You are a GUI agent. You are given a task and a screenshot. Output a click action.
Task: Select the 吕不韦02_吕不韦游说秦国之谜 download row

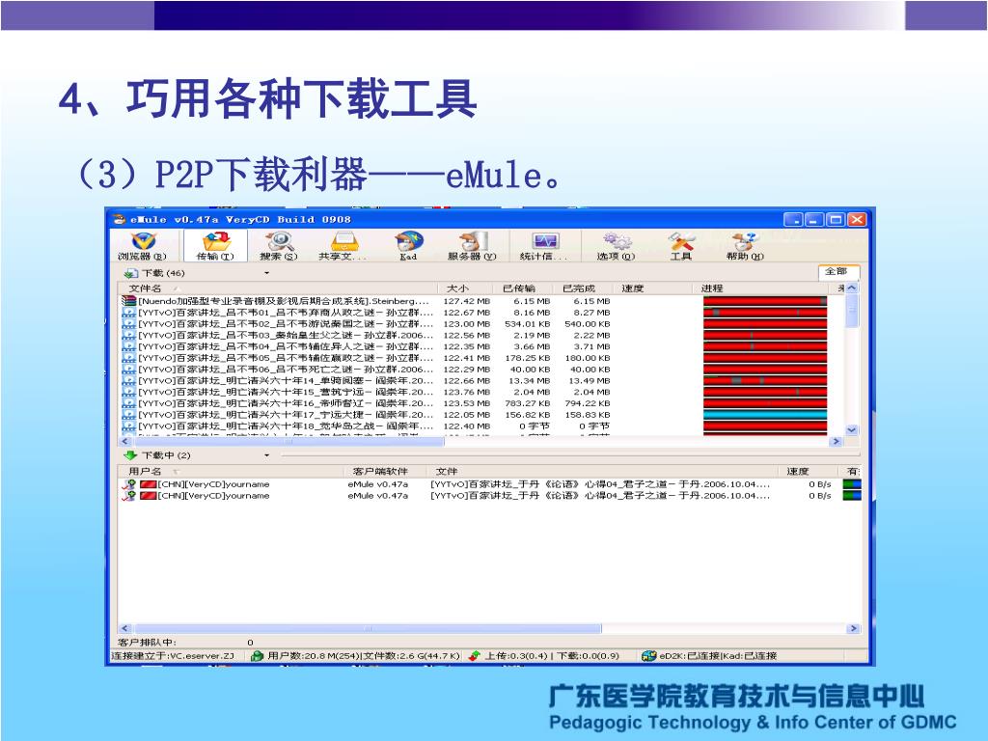[x=474, y=324]
